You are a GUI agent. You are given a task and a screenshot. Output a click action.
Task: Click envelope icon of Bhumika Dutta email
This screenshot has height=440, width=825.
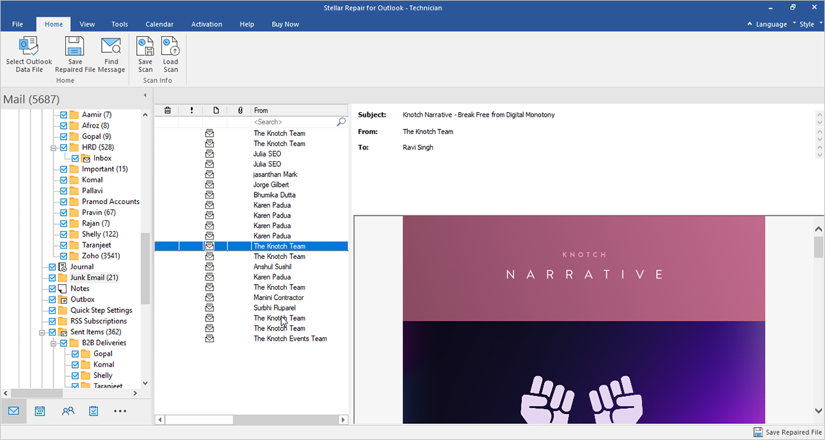pos(209,195)
